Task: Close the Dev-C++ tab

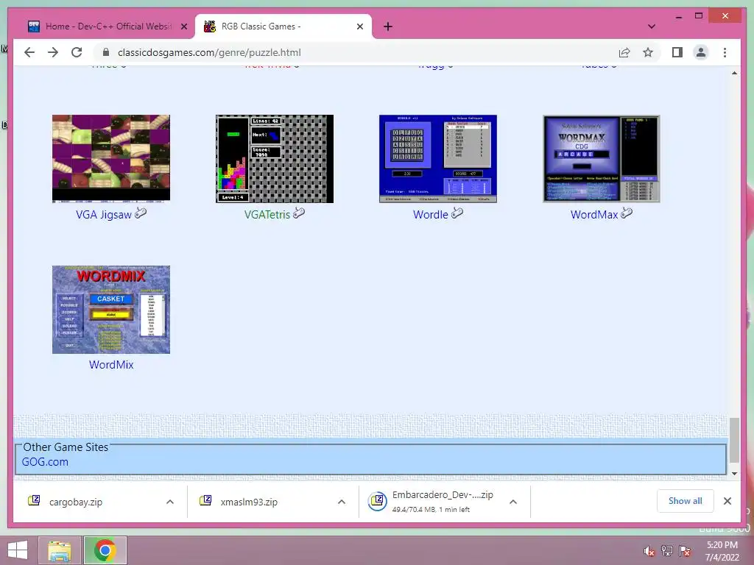Action: coord(183,26)
